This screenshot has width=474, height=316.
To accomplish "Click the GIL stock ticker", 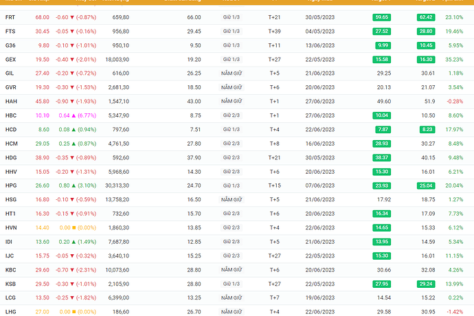I will (x=10, y=74).
